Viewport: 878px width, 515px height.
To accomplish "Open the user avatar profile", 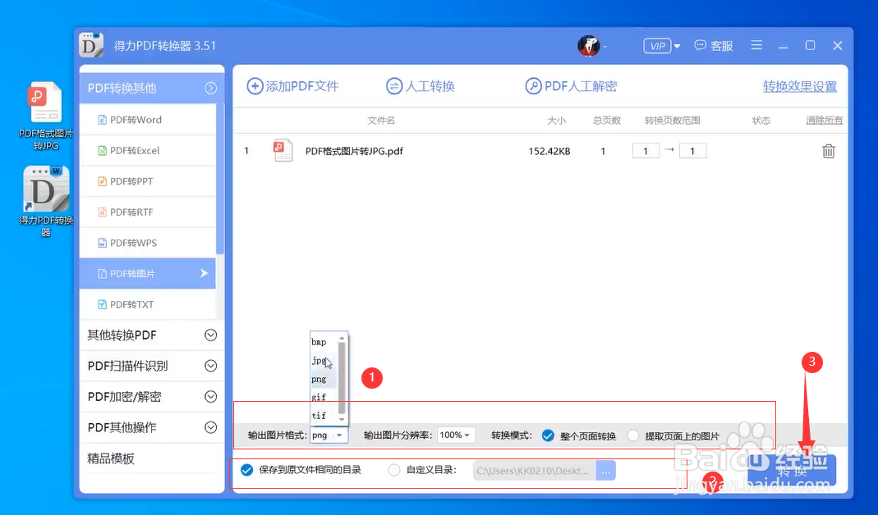I will 589,45.
